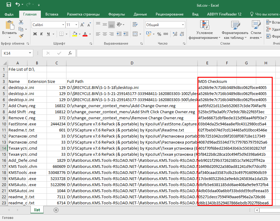280x221 pixels.
Task: Apply cell borders icon
Action: (61, 34)
